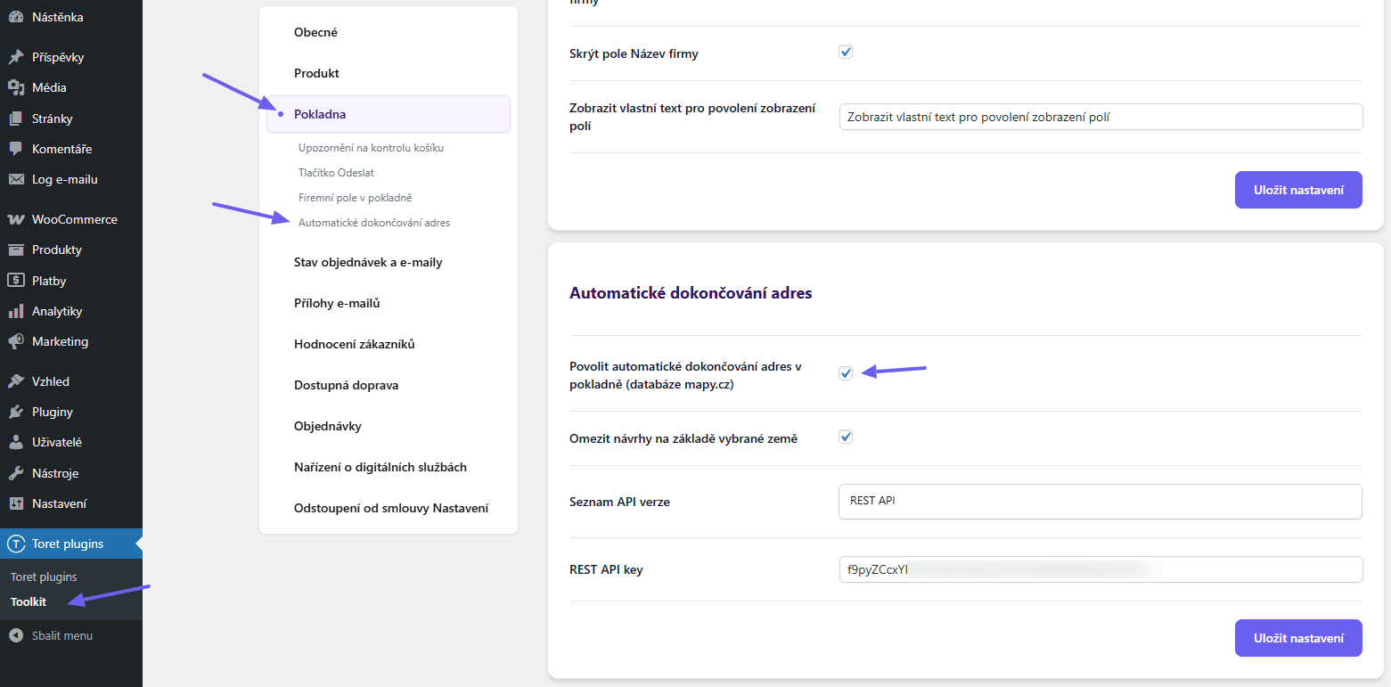Image resolution: width=1391 pixels, height=687 pixels.
Task: Open the Stav objednávek a e-maily section
Action: tap(368, 261)
